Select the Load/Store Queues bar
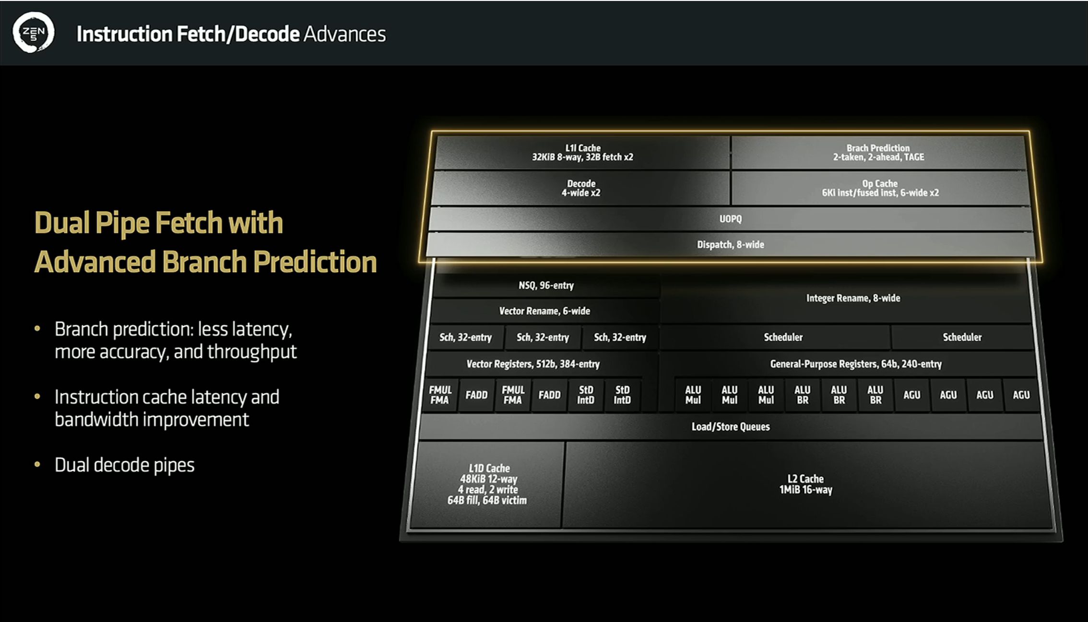 [x=730, y=427]
